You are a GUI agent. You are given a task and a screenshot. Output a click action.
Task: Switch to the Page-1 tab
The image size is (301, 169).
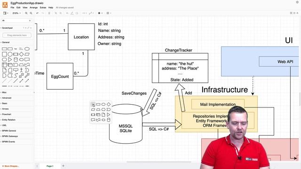tap(50, 166)
